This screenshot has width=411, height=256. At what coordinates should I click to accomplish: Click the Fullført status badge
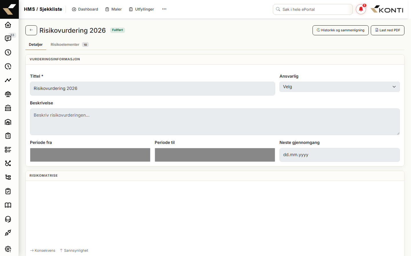pos(118,30)
